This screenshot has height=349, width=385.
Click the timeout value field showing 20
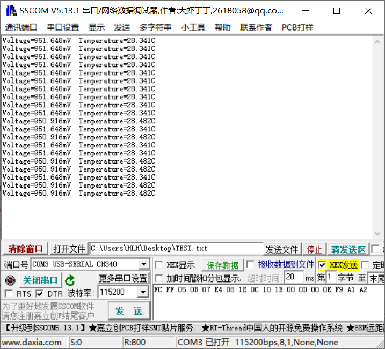[294, 277]
